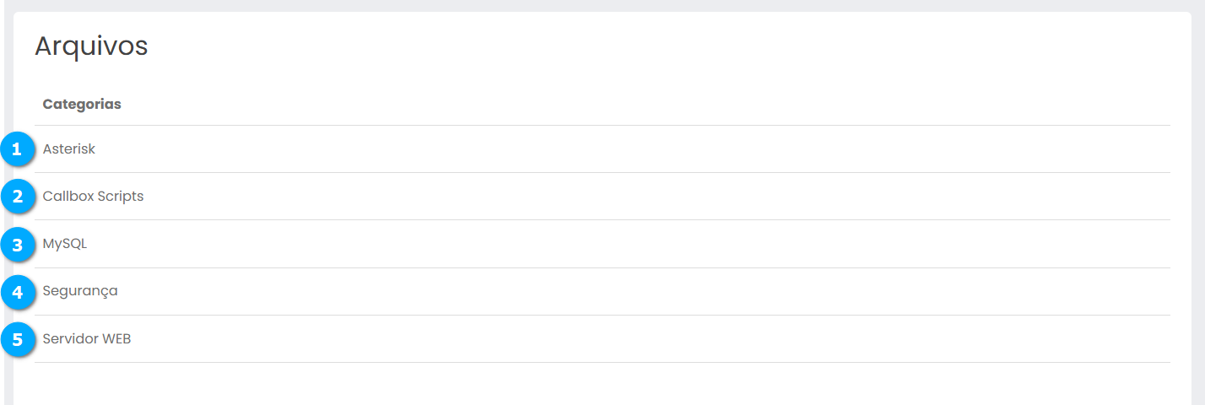Open the Segurança category link
Image resolution: width=1205 pixels, height=405 pixels.
pos(80,291)
